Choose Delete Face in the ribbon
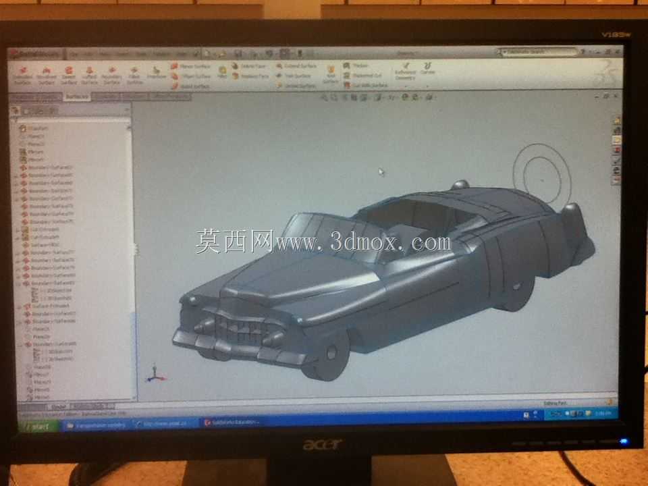Image resolution: width=648 pixels, height=486 pixels. click(249, 66)
